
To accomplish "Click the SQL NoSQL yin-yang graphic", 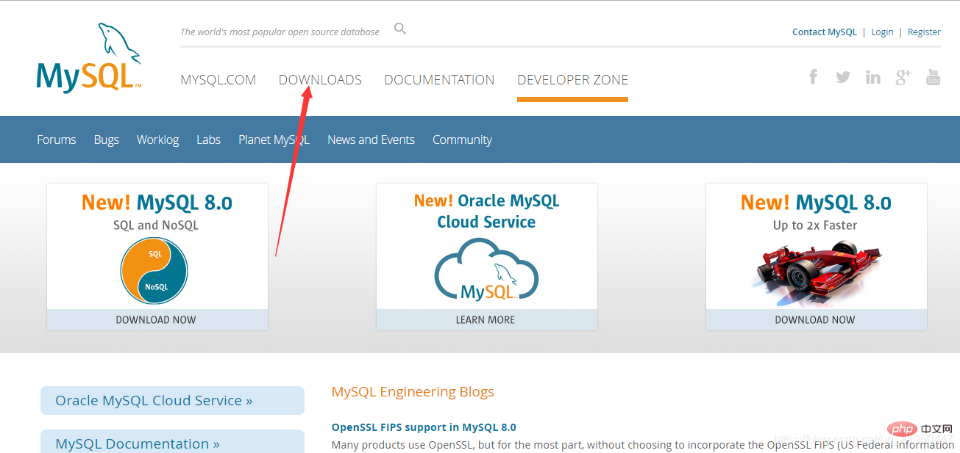I will (x=154, y=270).
